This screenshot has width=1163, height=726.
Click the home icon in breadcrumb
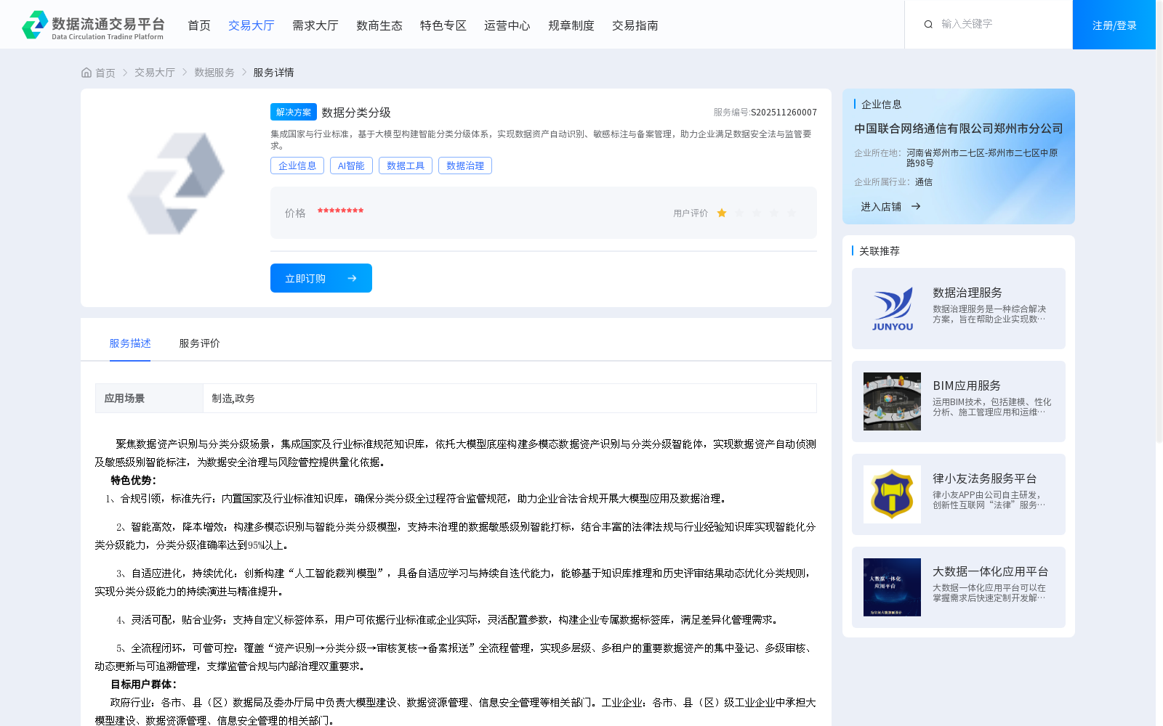(86, 73)
